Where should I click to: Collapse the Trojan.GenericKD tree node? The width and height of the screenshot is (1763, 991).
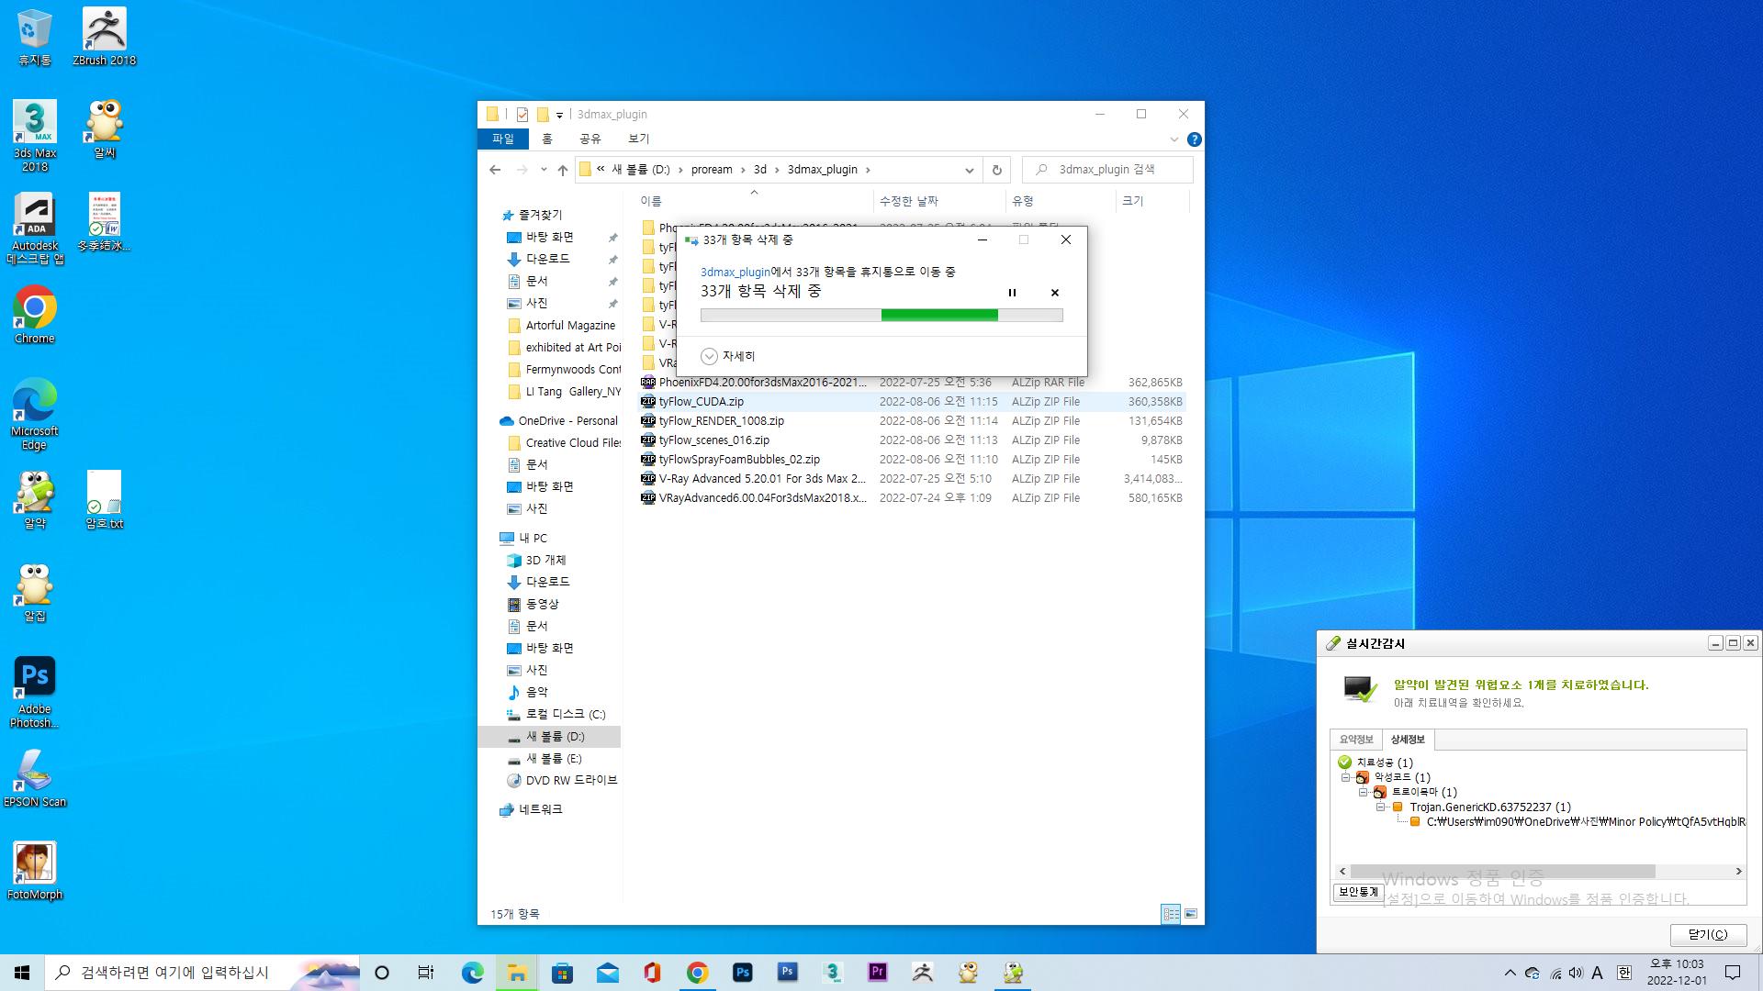click(x=1380, y=807)
